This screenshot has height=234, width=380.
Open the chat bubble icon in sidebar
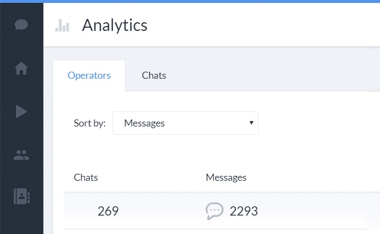pyautogui.click(x=21, y=24)
